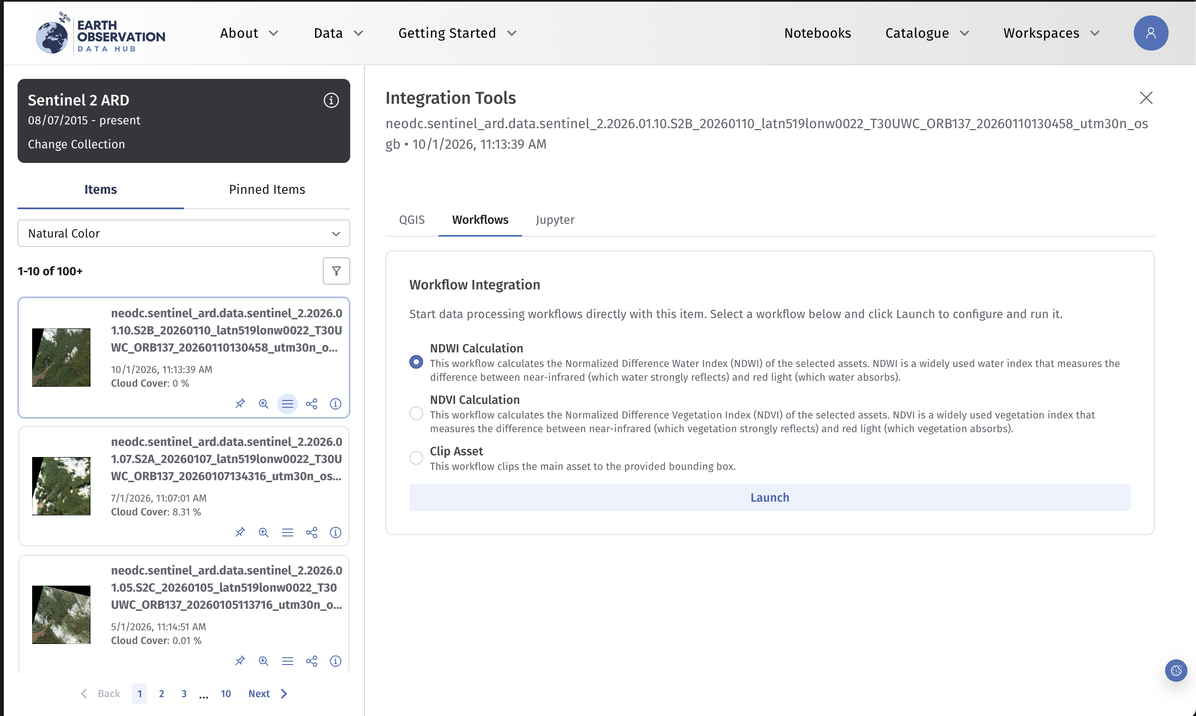Screen dimensions: 1196x716
Task: Open the Pinned Items tab
Action: pos(267,189)
